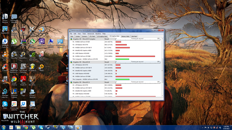Open the File menu in PerformanceTest
Screen dimensions: 232x130
pos(71,34)
